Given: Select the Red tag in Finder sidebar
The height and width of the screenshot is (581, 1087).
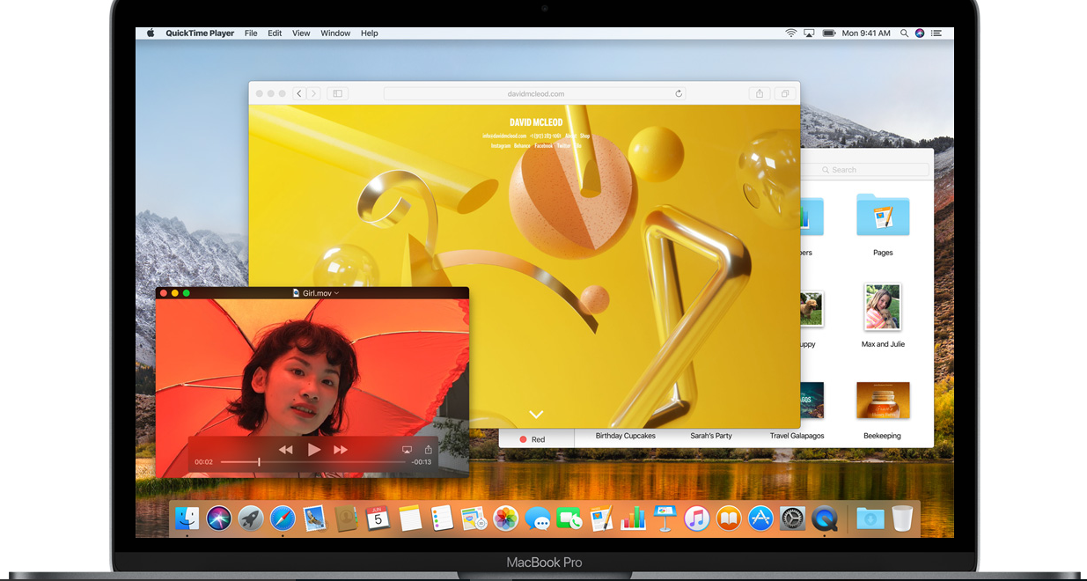Looking at the screenshot, I should tap(532, 439).
